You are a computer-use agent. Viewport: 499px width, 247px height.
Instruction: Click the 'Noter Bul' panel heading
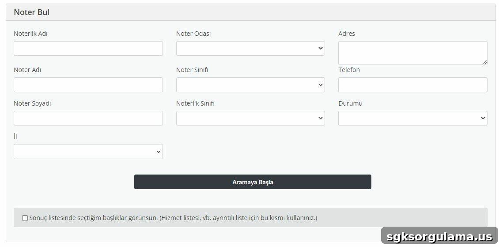(31, 12)
